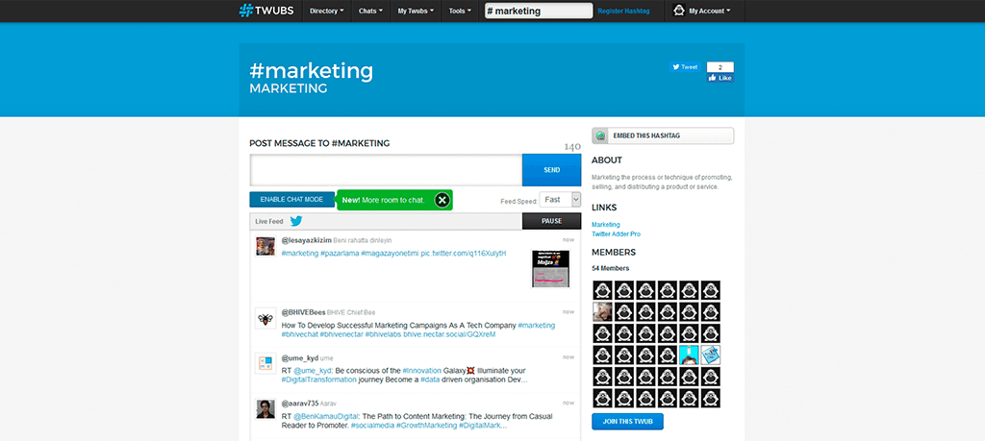985x441 pixels.
Task: Open the Marketing link under Links
Action: [x=606, y=225]
